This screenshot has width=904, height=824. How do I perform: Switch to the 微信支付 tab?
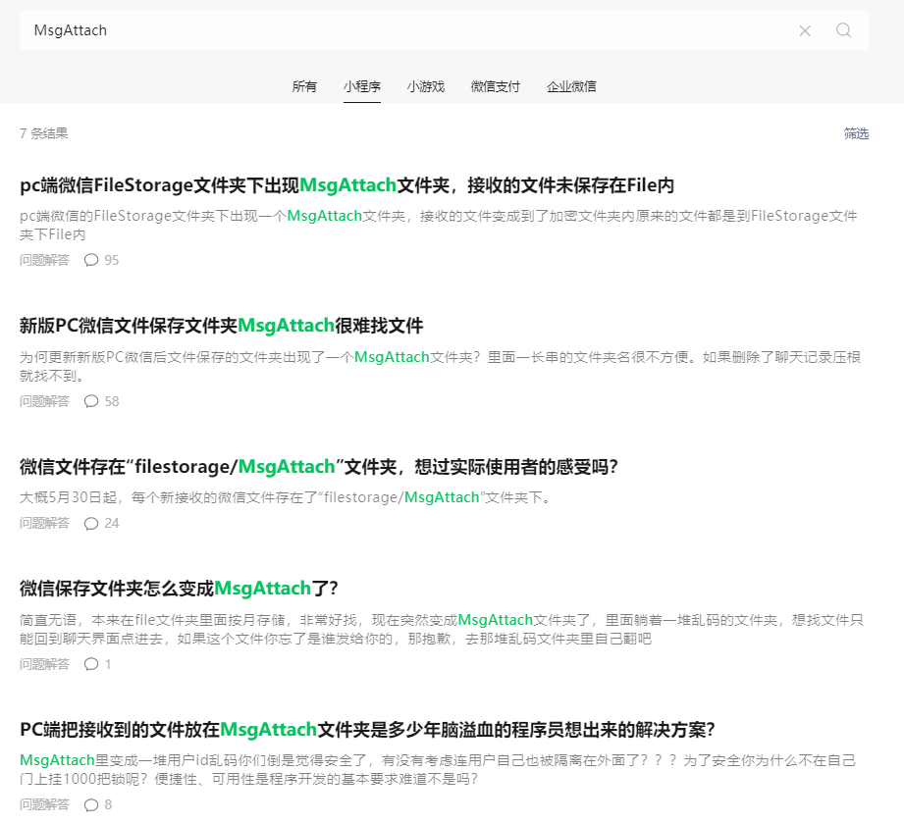point(496,86)
